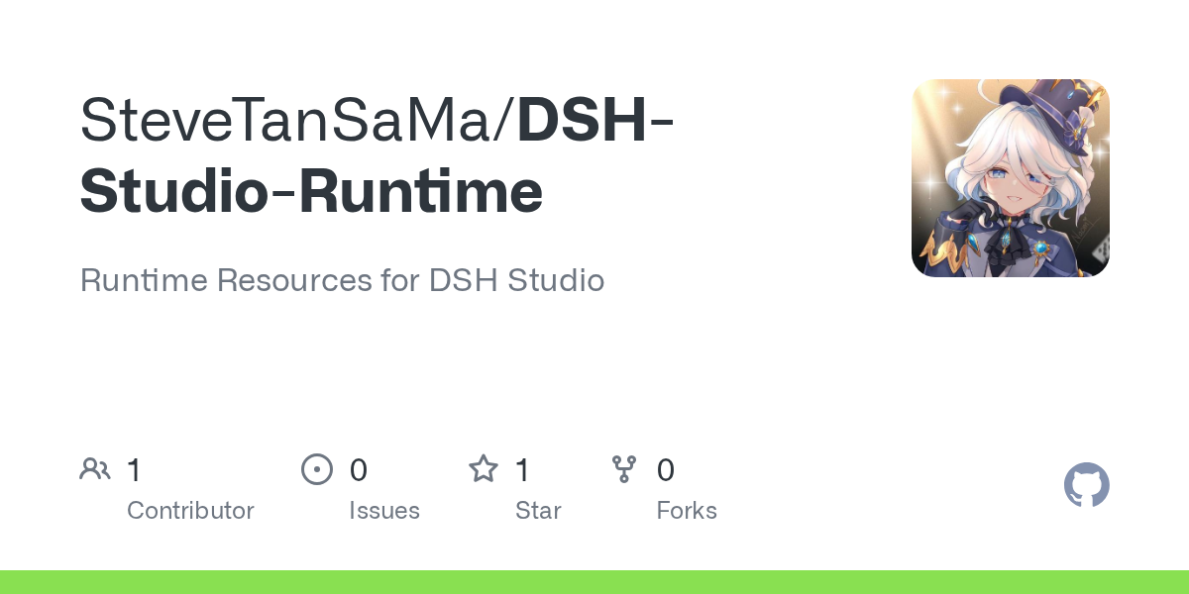Viewport: 1189px width, 594px height.
Task: Click the contributors people icon
Action: click(95, 469)
